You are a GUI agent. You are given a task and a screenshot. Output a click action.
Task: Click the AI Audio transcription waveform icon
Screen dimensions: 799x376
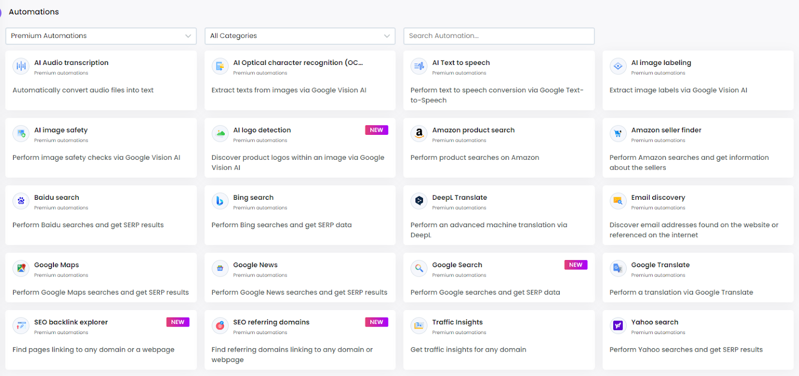click(x=21, y=66)
